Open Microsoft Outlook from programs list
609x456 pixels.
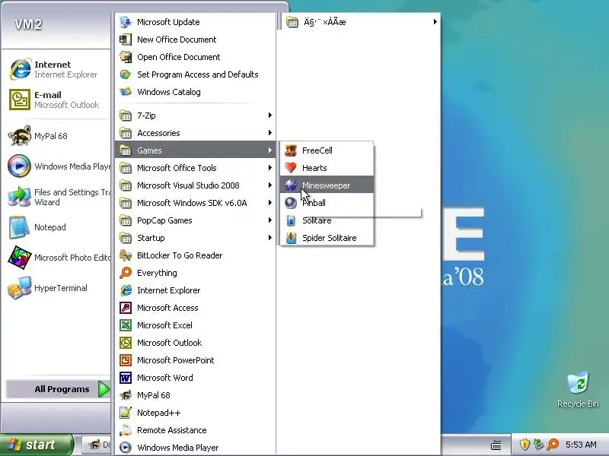pos(196,343)
